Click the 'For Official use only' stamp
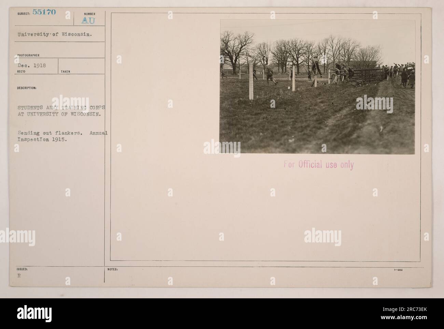 [319, 165]
